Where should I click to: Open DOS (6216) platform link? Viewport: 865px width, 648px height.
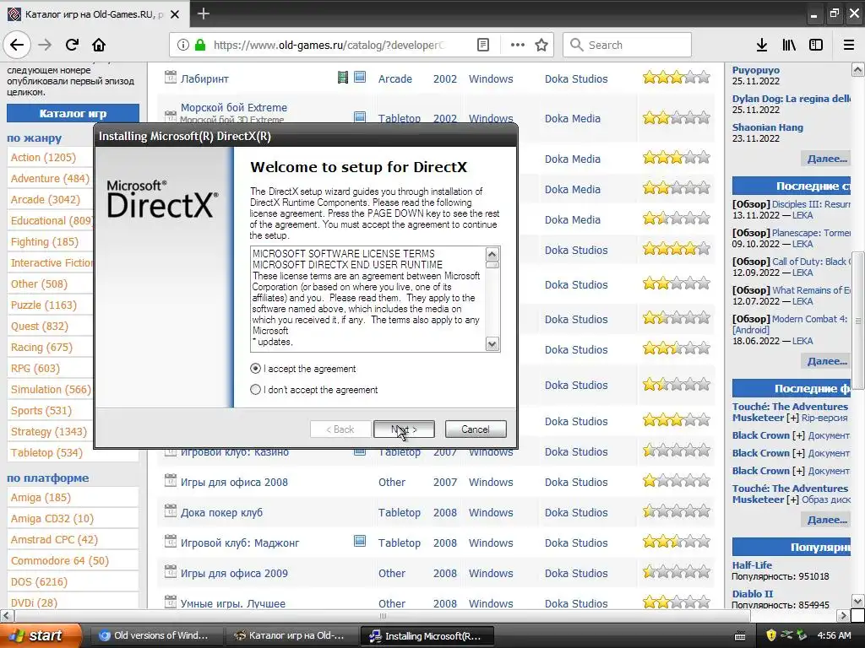(x=39, y=582)
